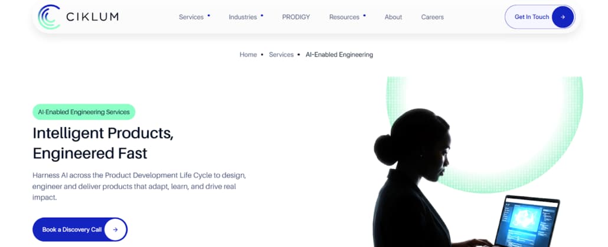608x247 pixels.
Task: Expand the dot indicator next to Industries
Action: tap(262, 15)
